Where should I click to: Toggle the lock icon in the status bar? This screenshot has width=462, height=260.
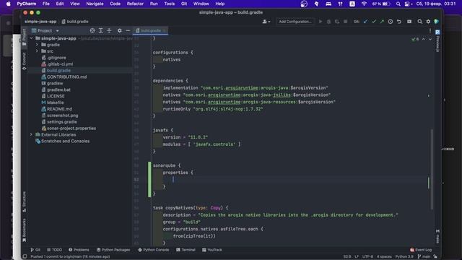tap(435, 256)
